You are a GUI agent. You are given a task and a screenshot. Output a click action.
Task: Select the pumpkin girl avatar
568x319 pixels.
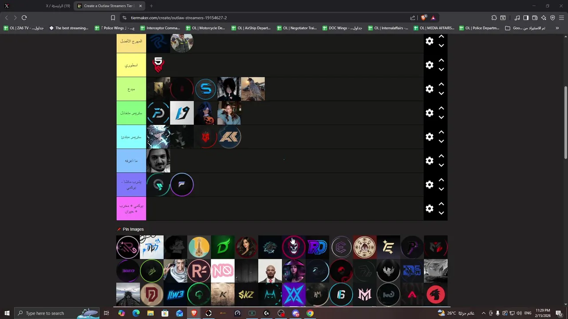click(205, 113)
